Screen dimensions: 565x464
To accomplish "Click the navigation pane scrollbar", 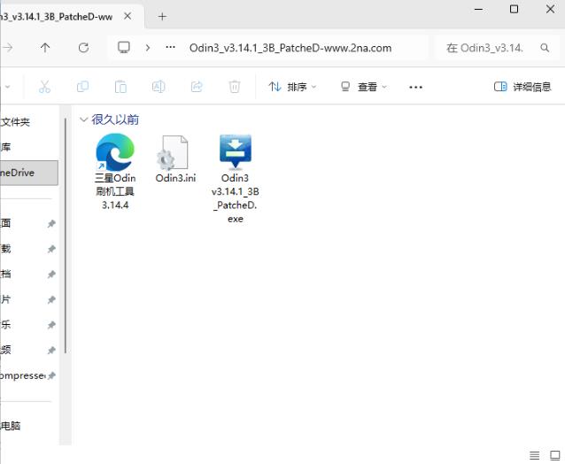I will [x=66, y=236].
